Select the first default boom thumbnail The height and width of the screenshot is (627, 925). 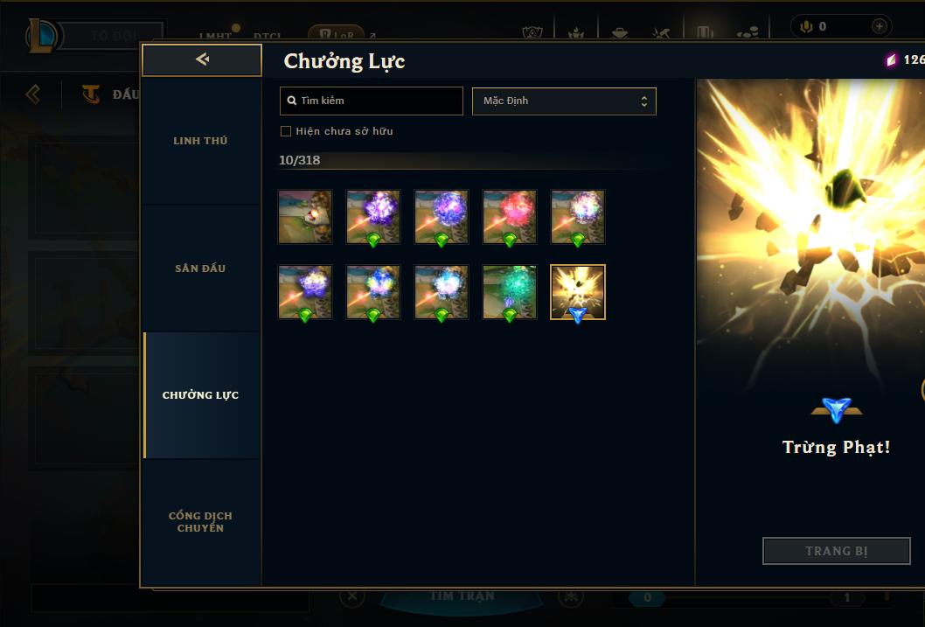click(x=305, y=217)
